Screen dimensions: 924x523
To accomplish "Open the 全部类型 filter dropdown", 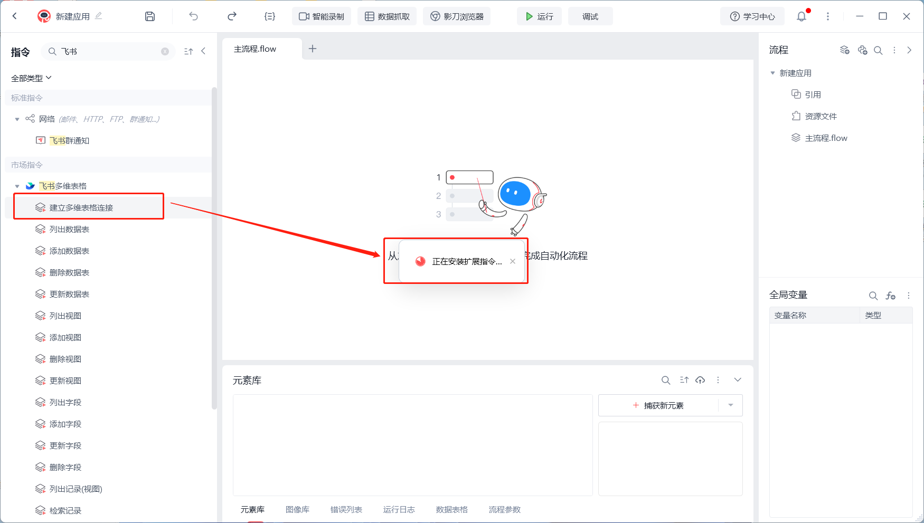I will (32, 78).
